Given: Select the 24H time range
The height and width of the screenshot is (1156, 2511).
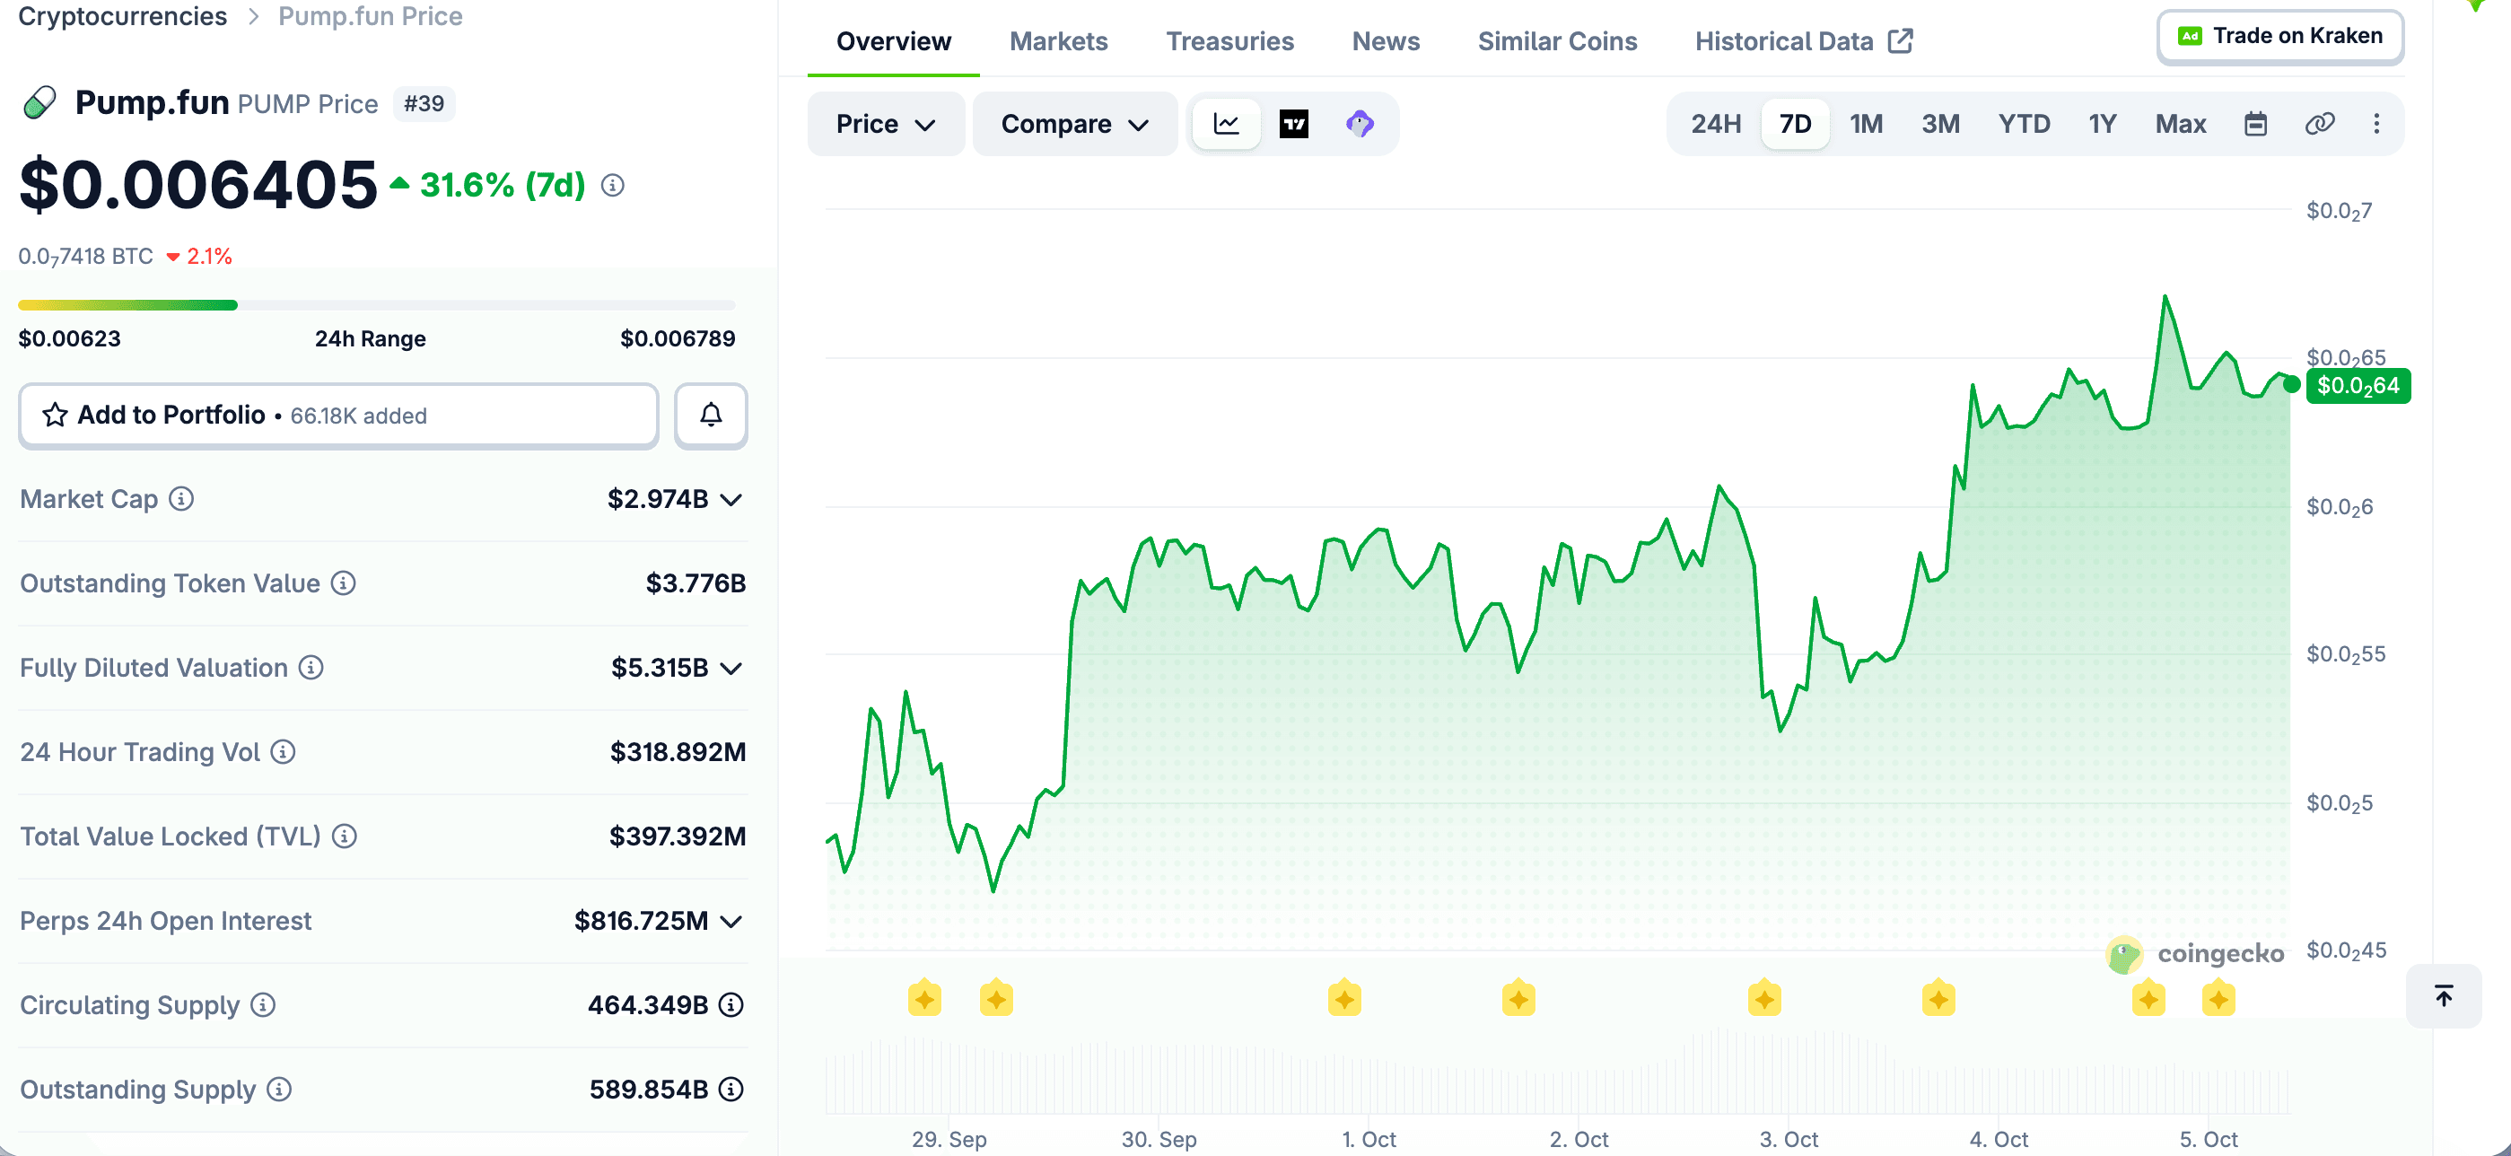Looking at the screenshot, I should pyautogui.click(x=1716, y=124).
